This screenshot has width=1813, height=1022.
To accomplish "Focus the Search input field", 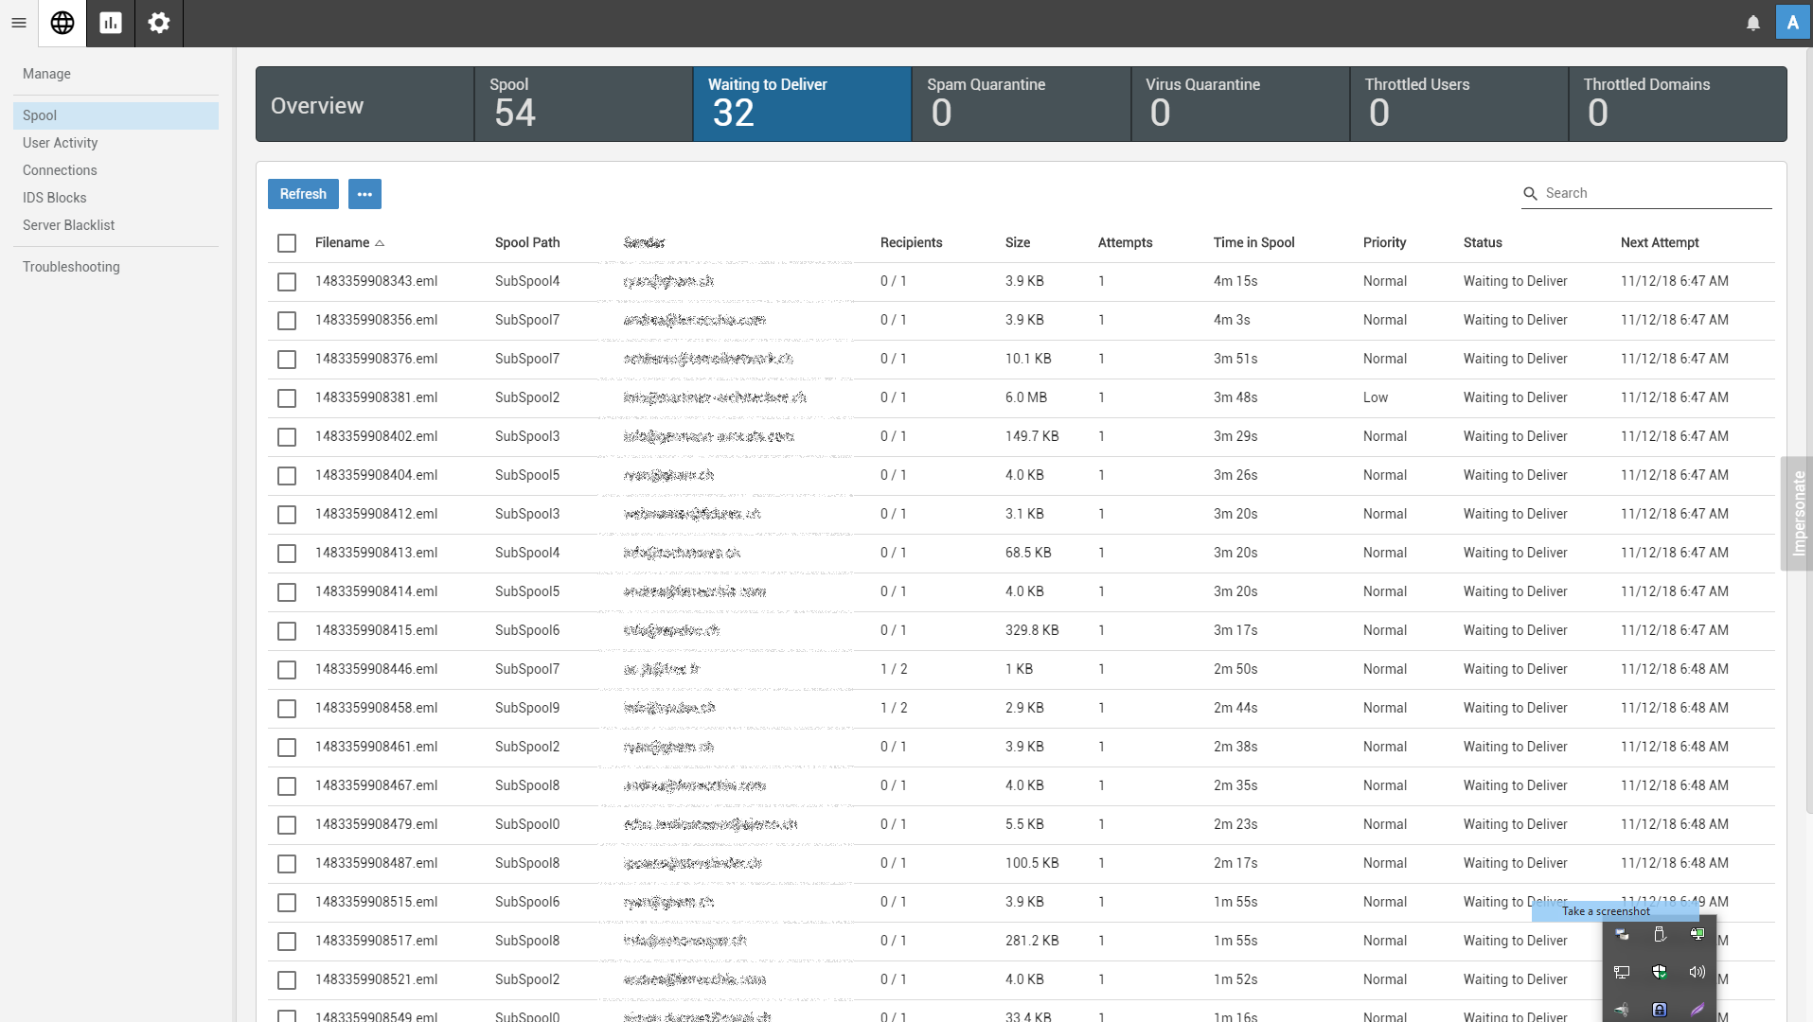I will [x=1656, y=193].
